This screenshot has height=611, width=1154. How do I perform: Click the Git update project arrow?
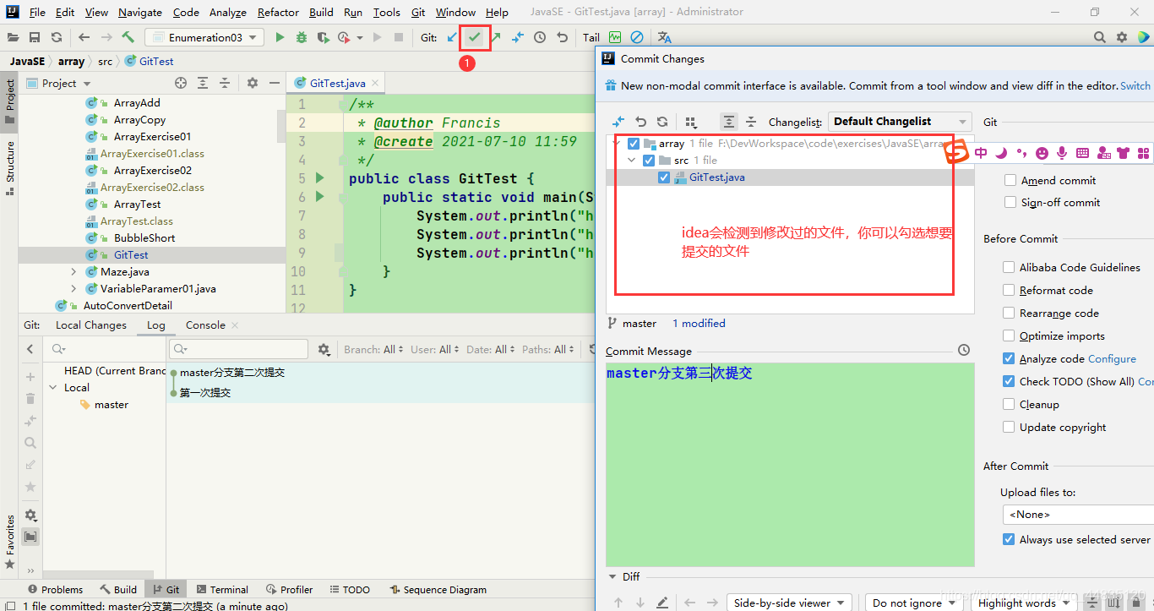[x=453, y=37]
